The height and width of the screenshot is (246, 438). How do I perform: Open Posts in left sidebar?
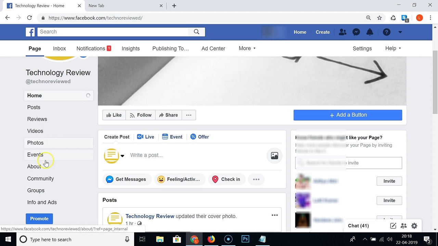coord(59,107)
